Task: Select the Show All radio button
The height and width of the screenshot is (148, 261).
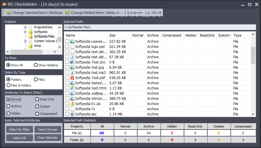Action: [x=8, y=65]
